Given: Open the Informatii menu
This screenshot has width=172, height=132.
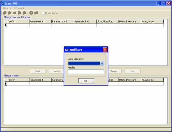Looking at the screenshot, I should pyautogui.click(x=19, y=8).
